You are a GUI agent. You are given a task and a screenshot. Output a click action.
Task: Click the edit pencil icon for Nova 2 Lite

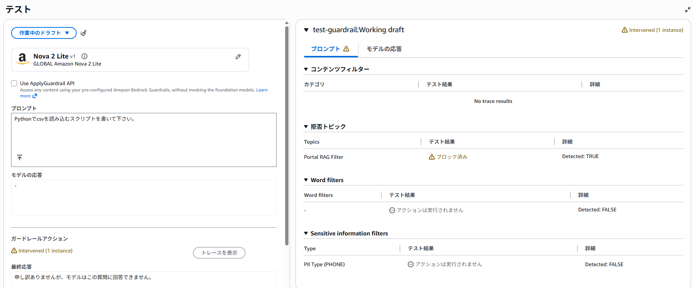(238, 57)
